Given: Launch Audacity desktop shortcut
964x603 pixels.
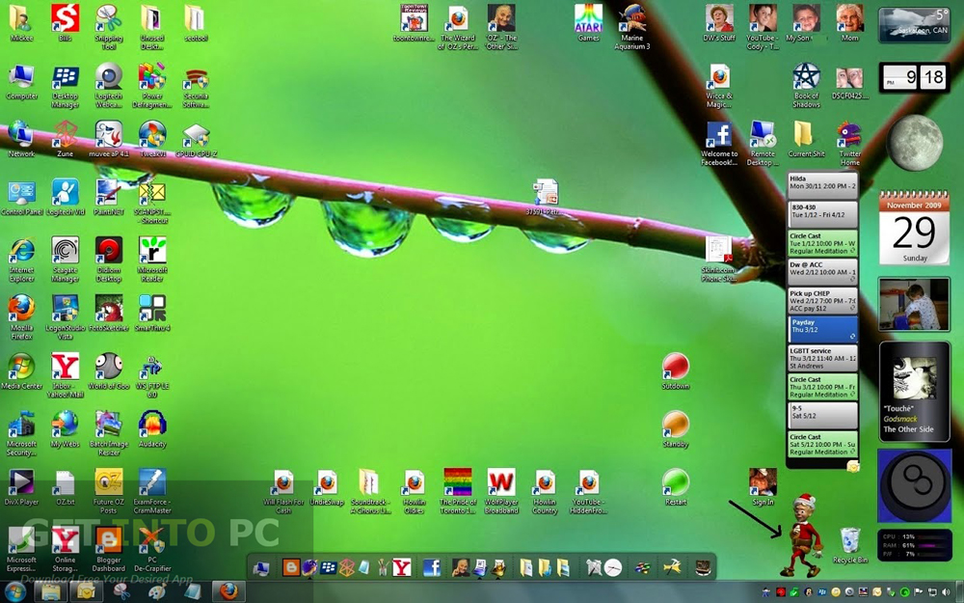Looking at the screenshot, I should 152,429.
